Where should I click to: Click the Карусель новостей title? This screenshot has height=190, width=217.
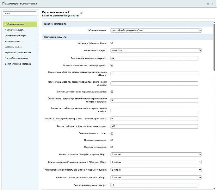click(56, 12)
